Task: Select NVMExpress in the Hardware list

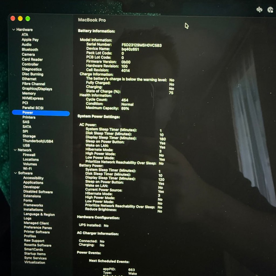Action: click(33, 98)
